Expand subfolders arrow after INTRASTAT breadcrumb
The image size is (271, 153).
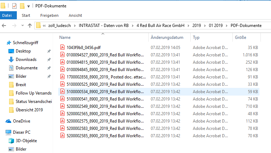pyautogui.click(x=133, y=26)
